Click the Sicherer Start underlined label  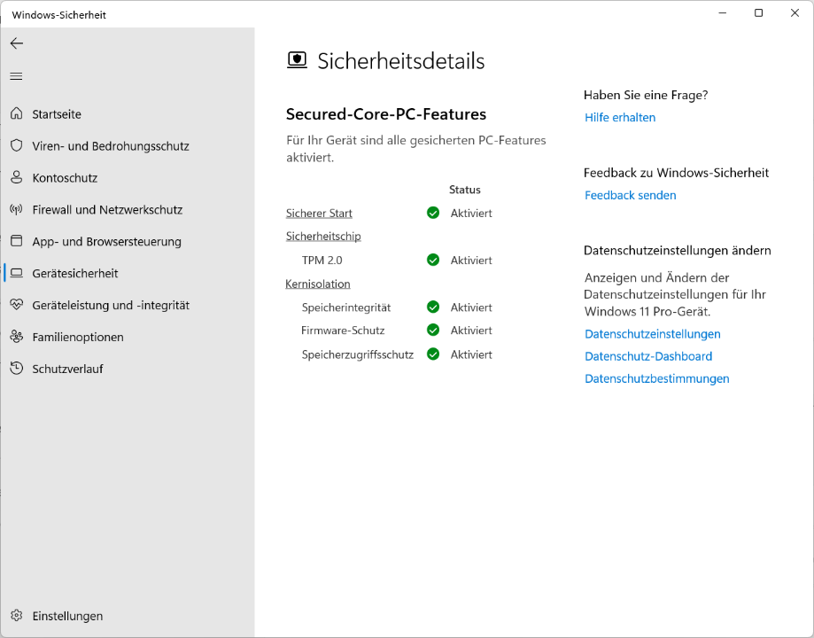(x=319, y=214)
